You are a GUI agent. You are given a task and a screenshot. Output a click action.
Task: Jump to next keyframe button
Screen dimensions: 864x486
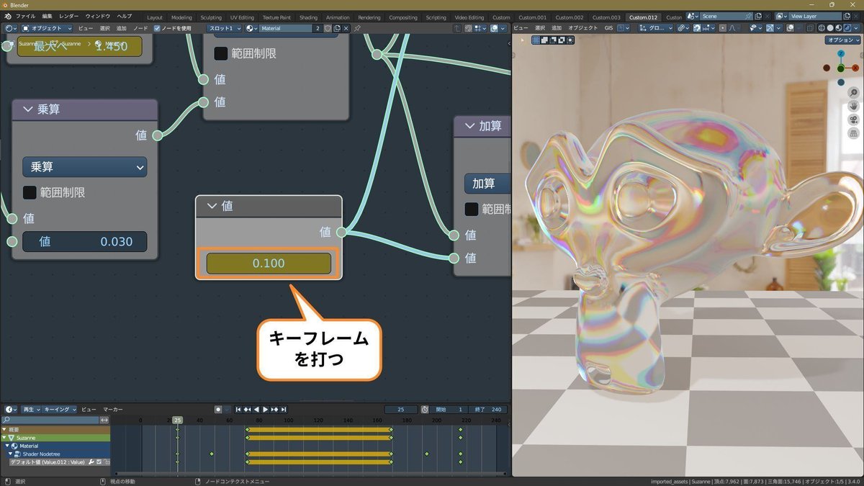(274, 409)
